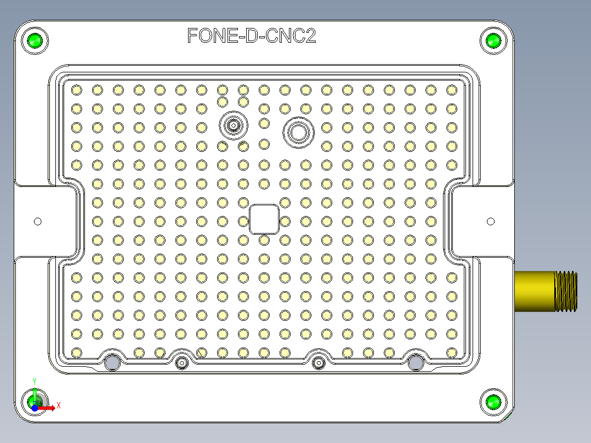The image size is (591, 443).
Task: Toggle selection of the left concentric boss feature
Action: (x=235, y=125)
